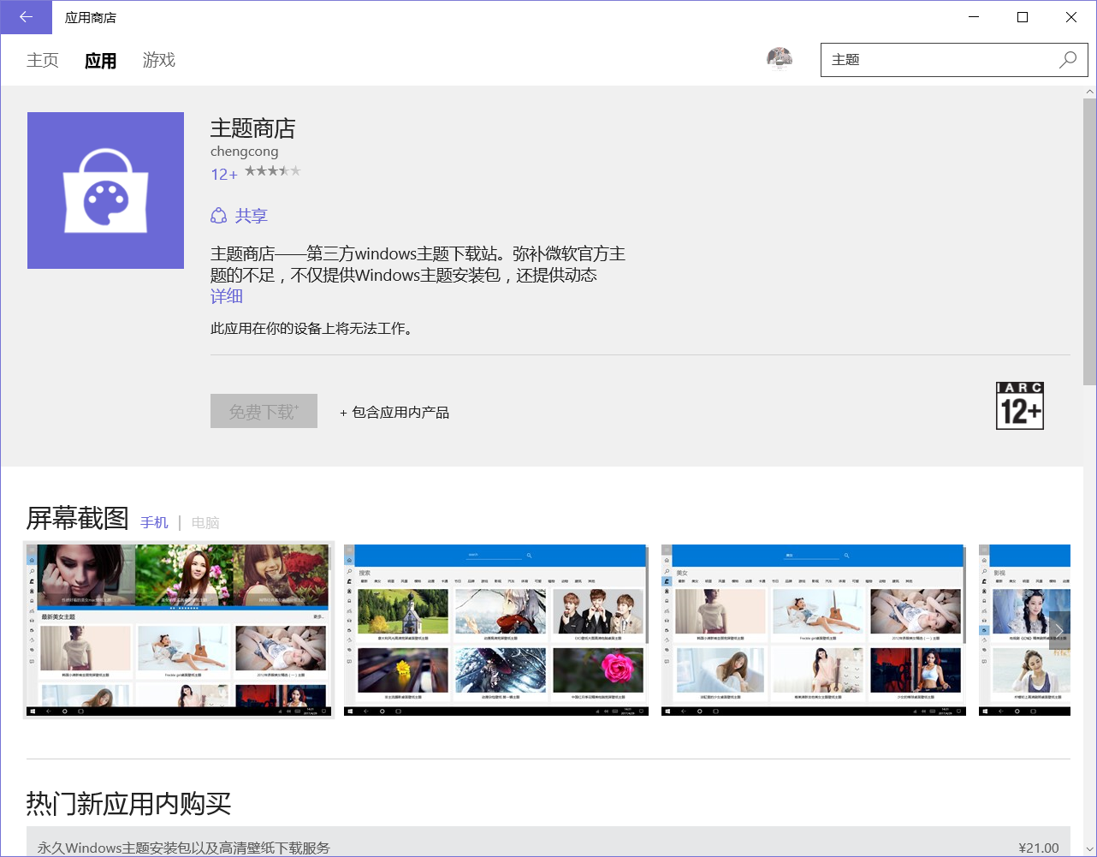Click the ¥21.00 price
Viewport: 1097px width, 857px height.
click(1039, 848)
